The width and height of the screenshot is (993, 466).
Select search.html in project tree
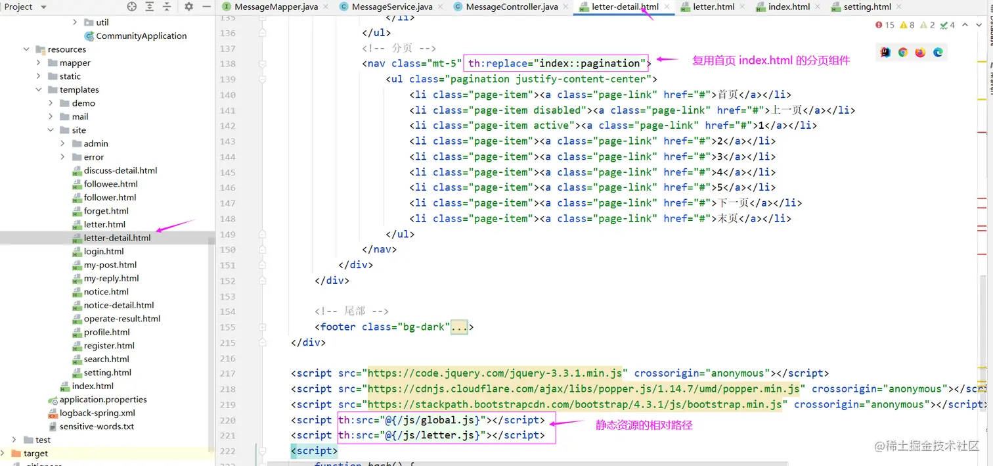pos(106,360)
